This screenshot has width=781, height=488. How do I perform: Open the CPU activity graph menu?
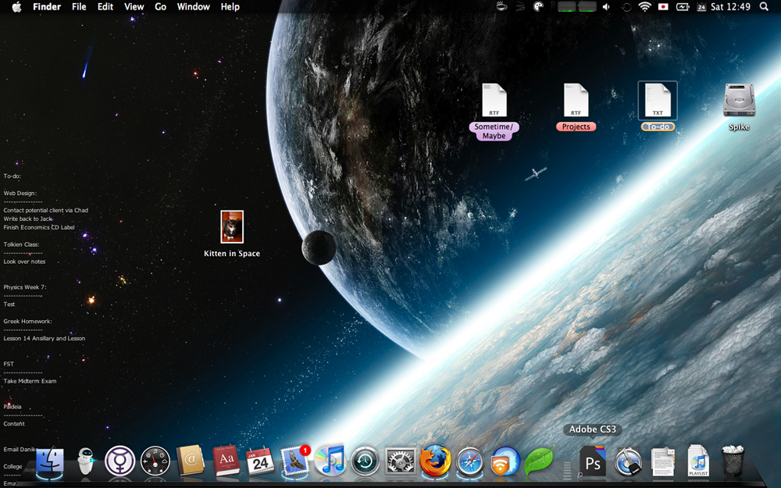(577, 7)
